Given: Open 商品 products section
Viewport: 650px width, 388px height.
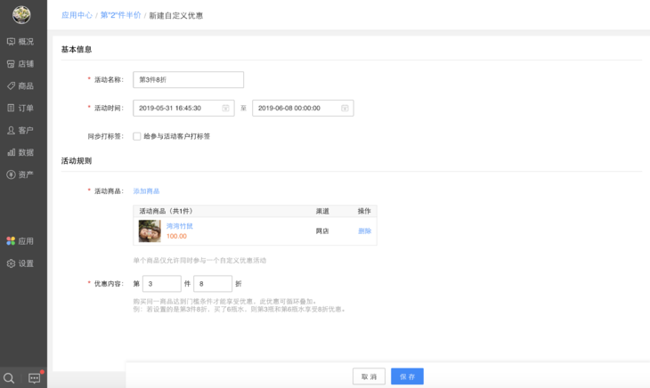Looking at the screenshot, I should (21, 86).
